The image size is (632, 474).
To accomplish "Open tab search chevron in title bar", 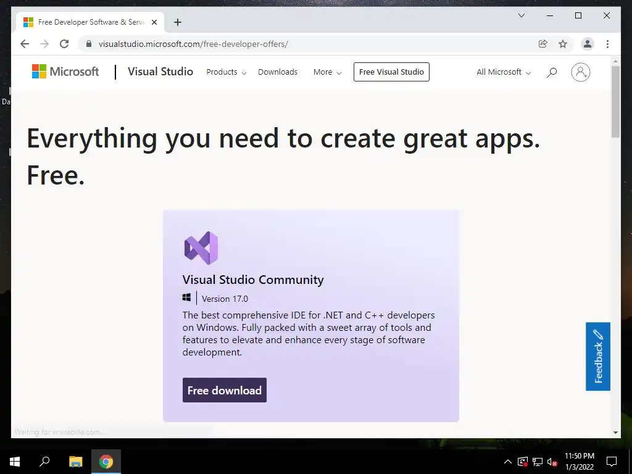I will [x=521, y=15].
